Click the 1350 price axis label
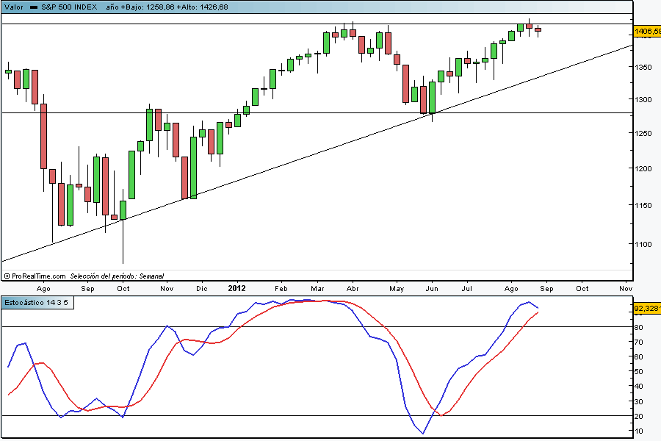 [644, 67]
